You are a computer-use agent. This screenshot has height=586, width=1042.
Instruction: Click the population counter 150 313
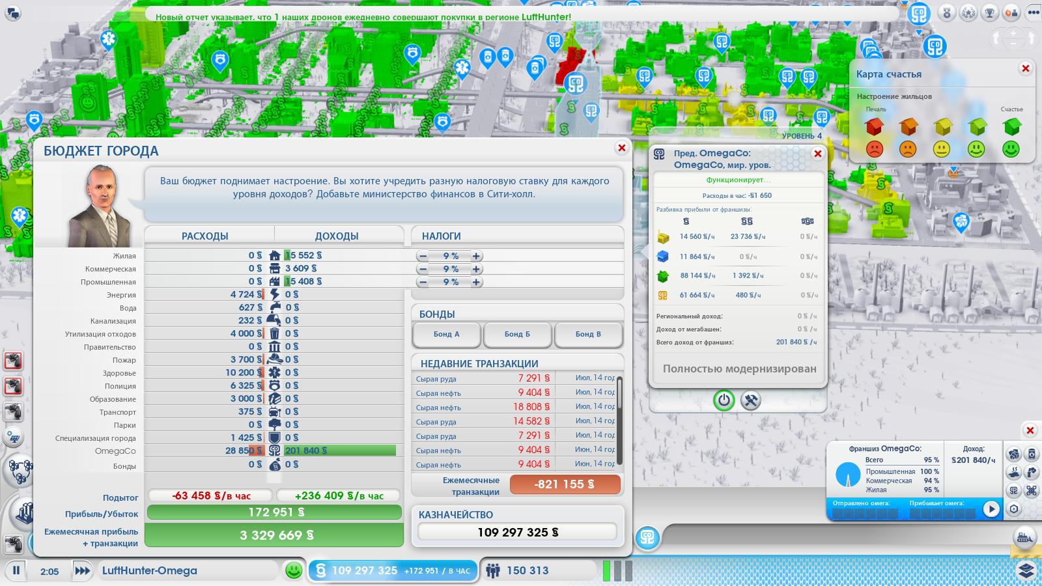tap(528, 570)
